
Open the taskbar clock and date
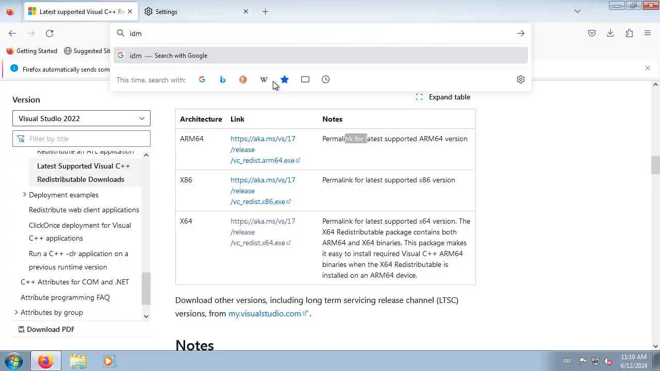pyautogui.click(x=634, y=361)
